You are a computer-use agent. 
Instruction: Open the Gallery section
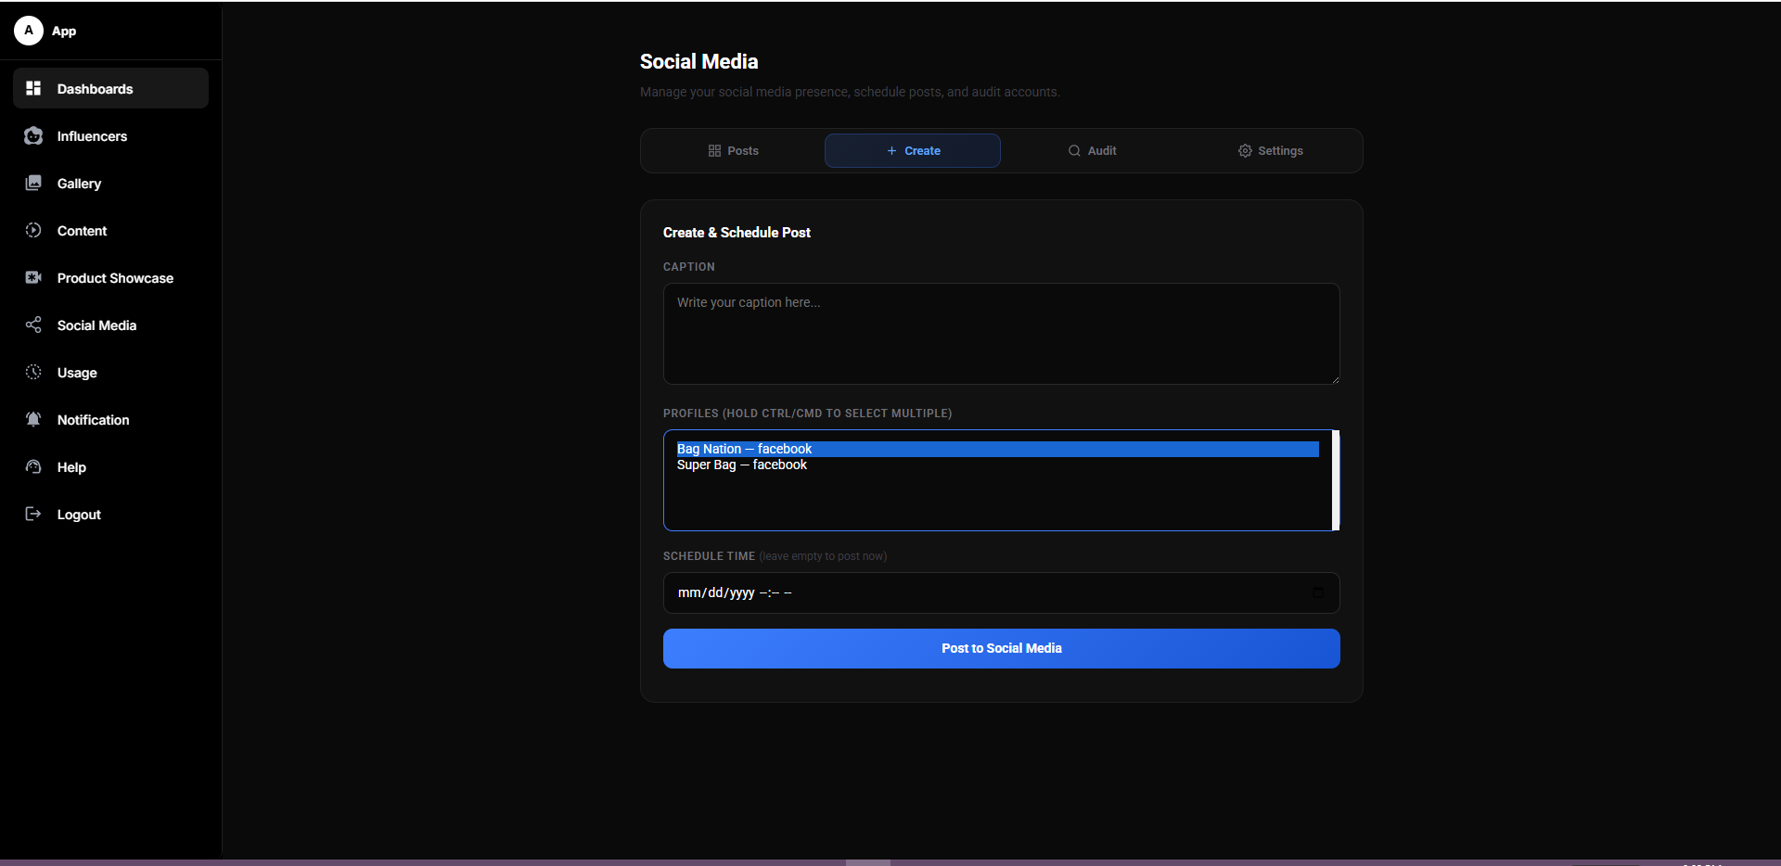point(110,183)
